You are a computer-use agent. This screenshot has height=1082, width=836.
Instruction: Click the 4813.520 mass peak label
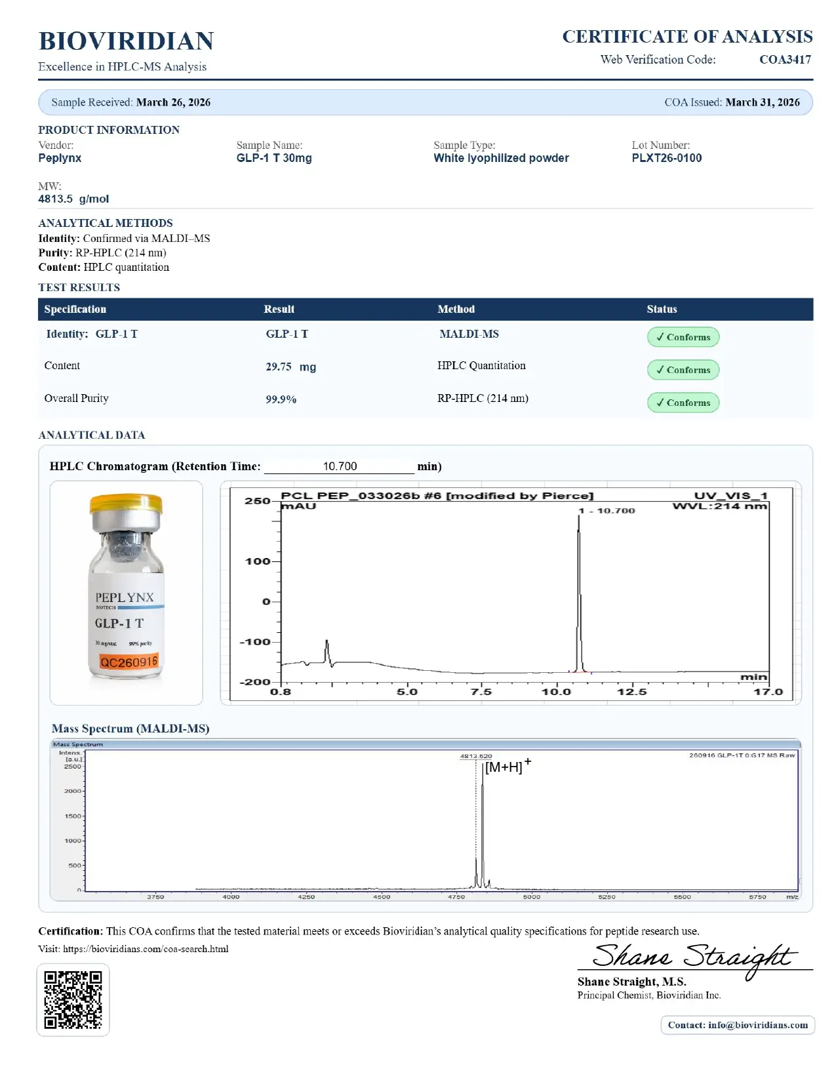tap(475, 756)
